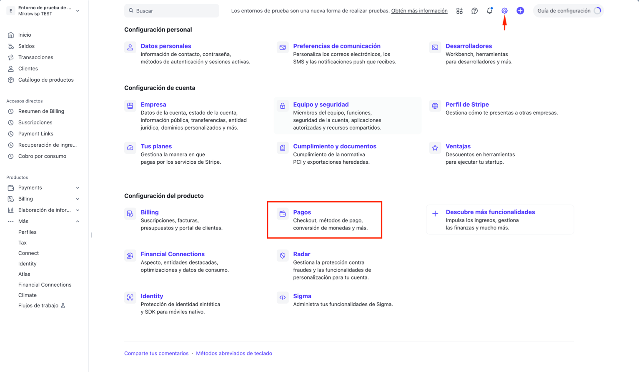
Task: Open Saldos in the sidebar
Action: click(26, 46)
